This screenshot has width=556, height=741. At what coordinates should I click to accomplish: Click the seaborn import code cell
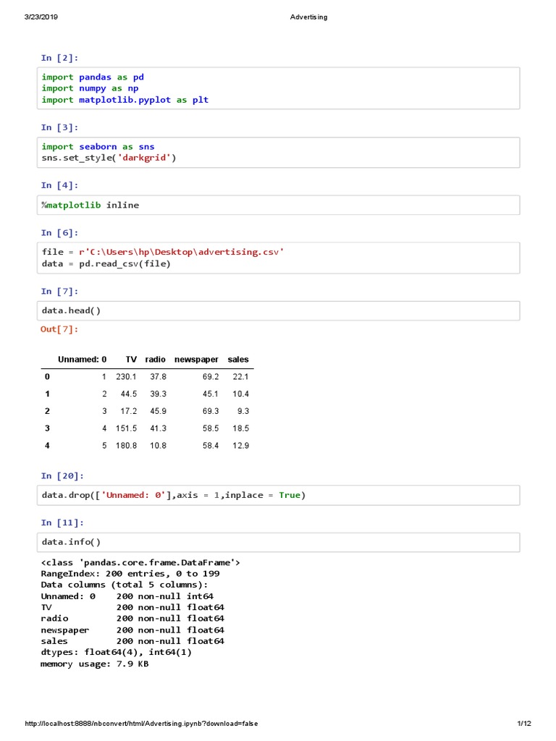(x=278, y=152)
